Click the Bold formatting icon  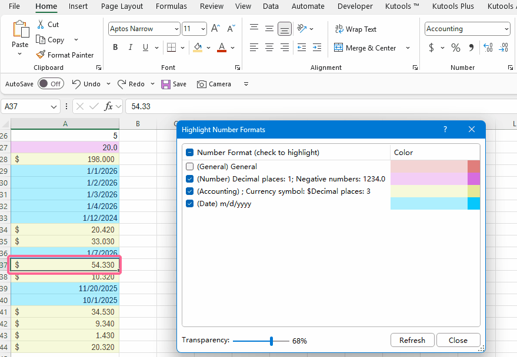coord(115,48)
